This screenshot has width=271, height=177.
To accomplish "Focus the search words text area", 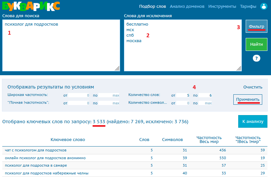I will point(61,45).
